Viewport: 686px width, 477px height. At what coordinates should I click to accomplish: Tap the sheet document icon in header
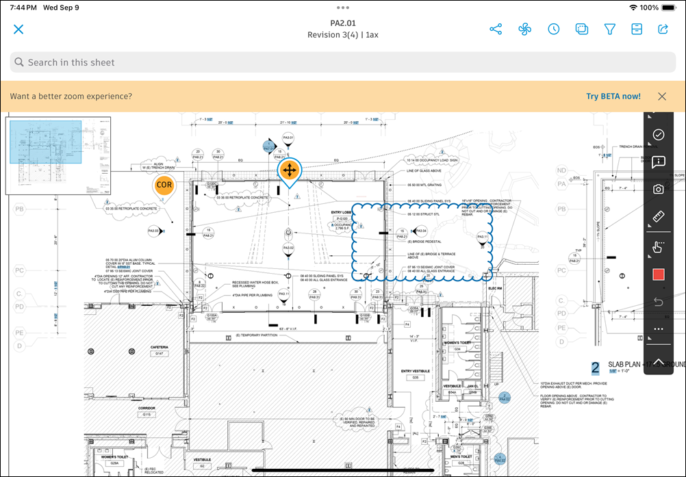(637, 29)
